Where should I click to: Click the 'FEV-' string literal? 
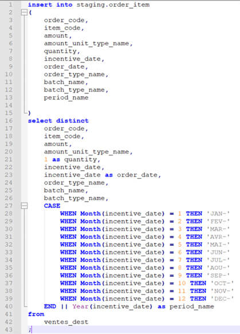218,221
